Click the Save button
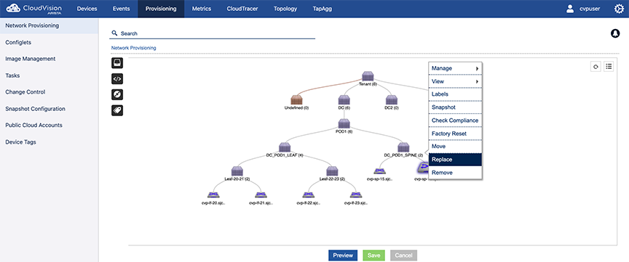This screenshot has height=262, width=629. pos(374,255)
